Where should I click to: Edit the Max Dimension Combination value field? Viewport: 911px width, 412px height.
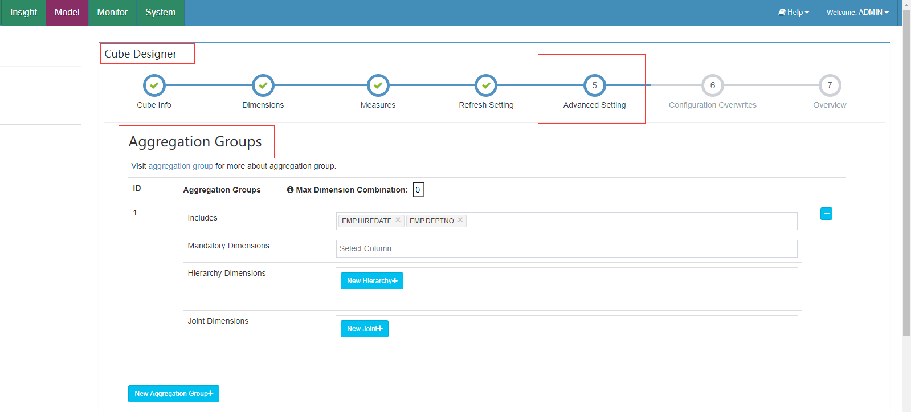(418, 190)
